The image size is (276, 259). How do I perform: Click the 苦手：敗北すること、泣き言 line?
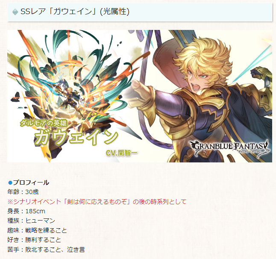(46, 250)
